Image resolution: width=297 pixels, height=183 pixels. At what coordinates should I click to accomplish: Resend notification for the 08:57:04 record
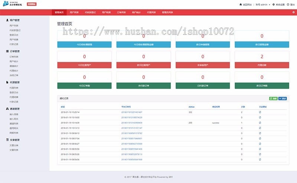click(260, 138)
